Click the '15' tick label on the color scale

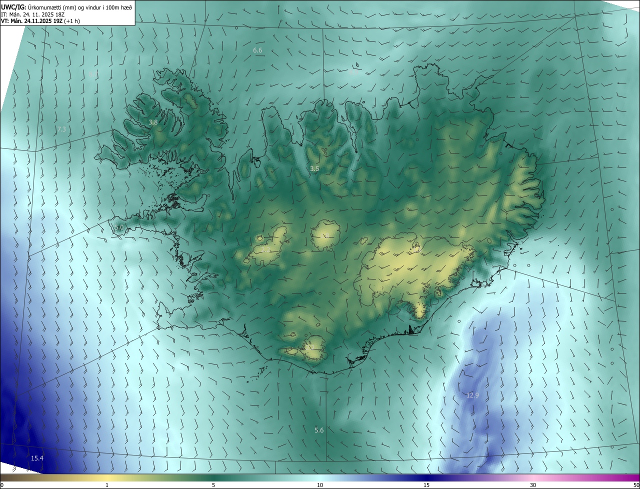tap(426, 485)
